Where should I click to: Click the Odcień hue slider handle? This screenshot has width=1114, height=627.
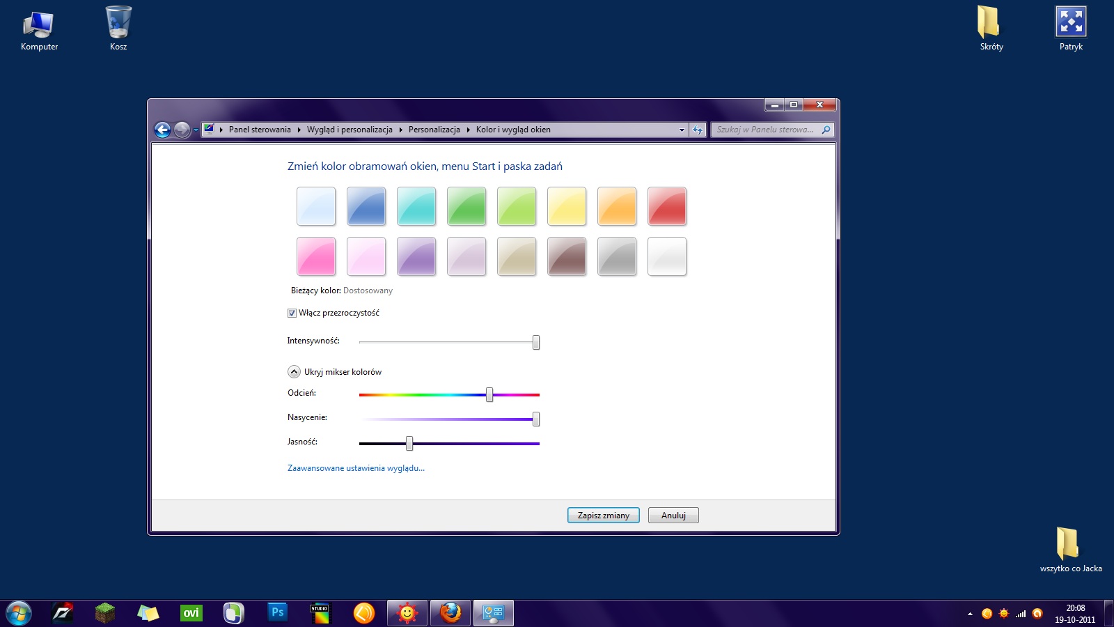click(x=489, y=395)
